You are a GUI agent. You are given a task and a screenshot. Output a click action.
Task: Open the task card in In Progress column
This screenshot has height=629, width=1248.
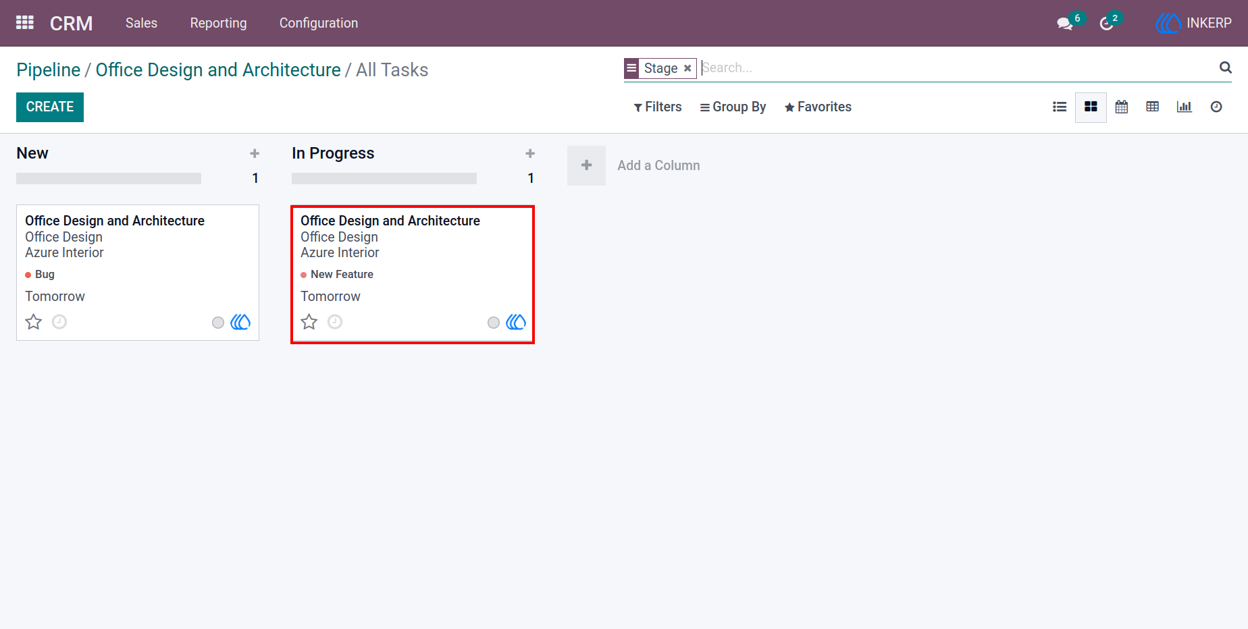point(413,274)
